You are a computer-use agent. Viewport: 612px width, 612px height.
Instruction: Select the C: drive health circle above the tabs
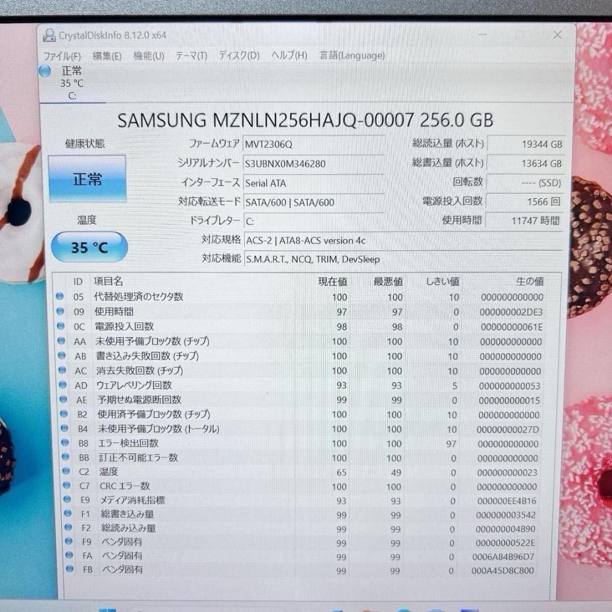44,71
